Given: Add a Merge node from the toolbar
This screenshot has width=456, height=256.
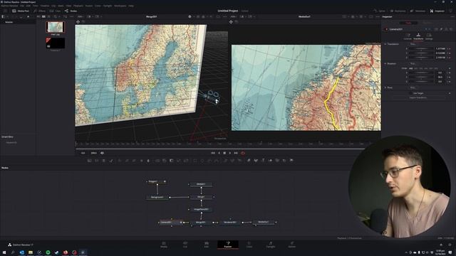Looking at the screenshot, I should coord(157,161).
